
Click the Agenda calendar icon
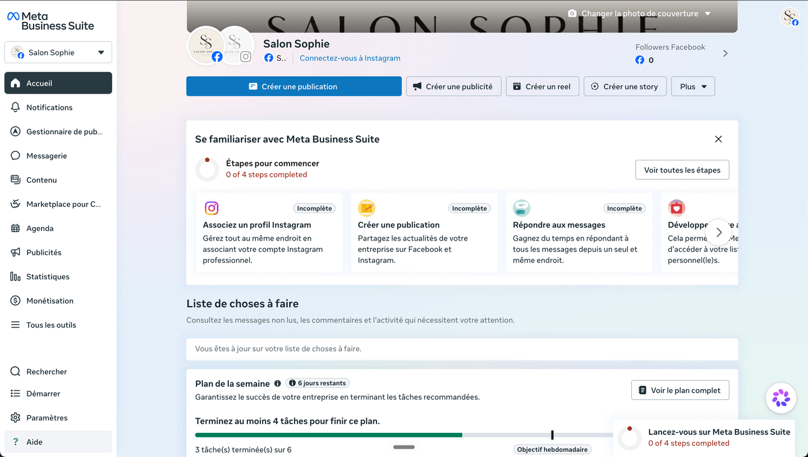coord(16,228)
